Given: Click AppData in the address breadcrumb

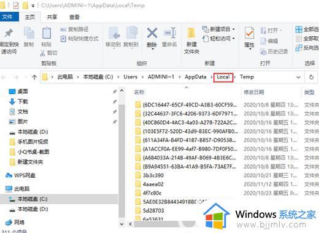Looking at the screenshot, I should [196, 77].
